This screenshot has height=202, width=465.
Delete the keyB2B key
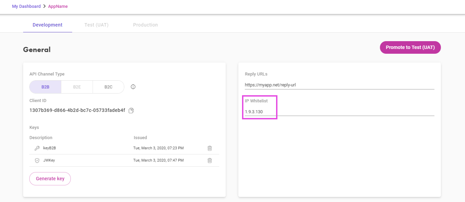click(210, 148)
